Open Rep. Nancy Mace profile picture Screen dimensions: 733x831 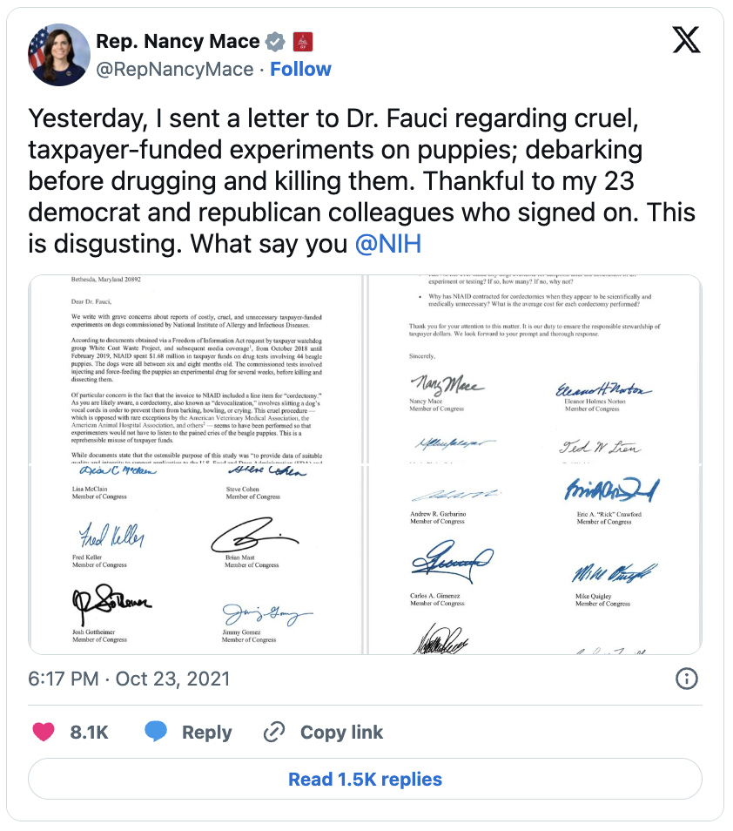[x=59, y=55]
